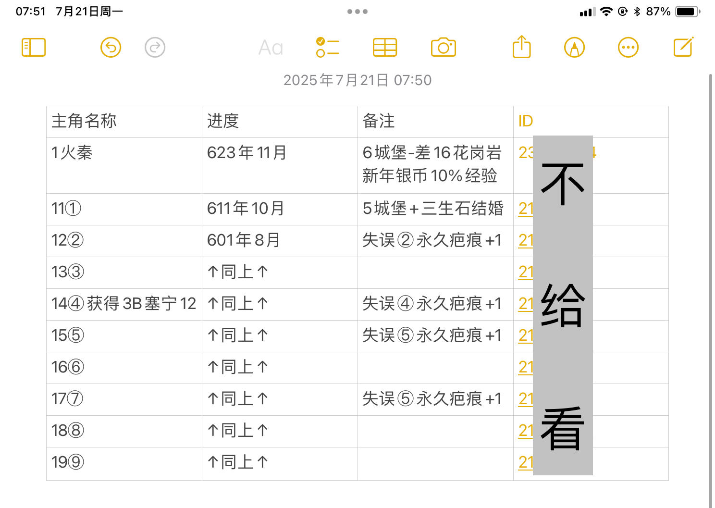Redo the undone edit
Viewport: 715px width, 508px height.
155,48
